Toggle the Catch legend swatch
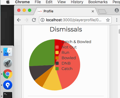 [57, 69]
